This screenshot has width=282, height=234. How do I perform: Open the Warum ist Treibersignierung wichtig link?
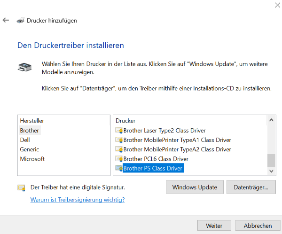pyautogui.click(x=78, y=200)
